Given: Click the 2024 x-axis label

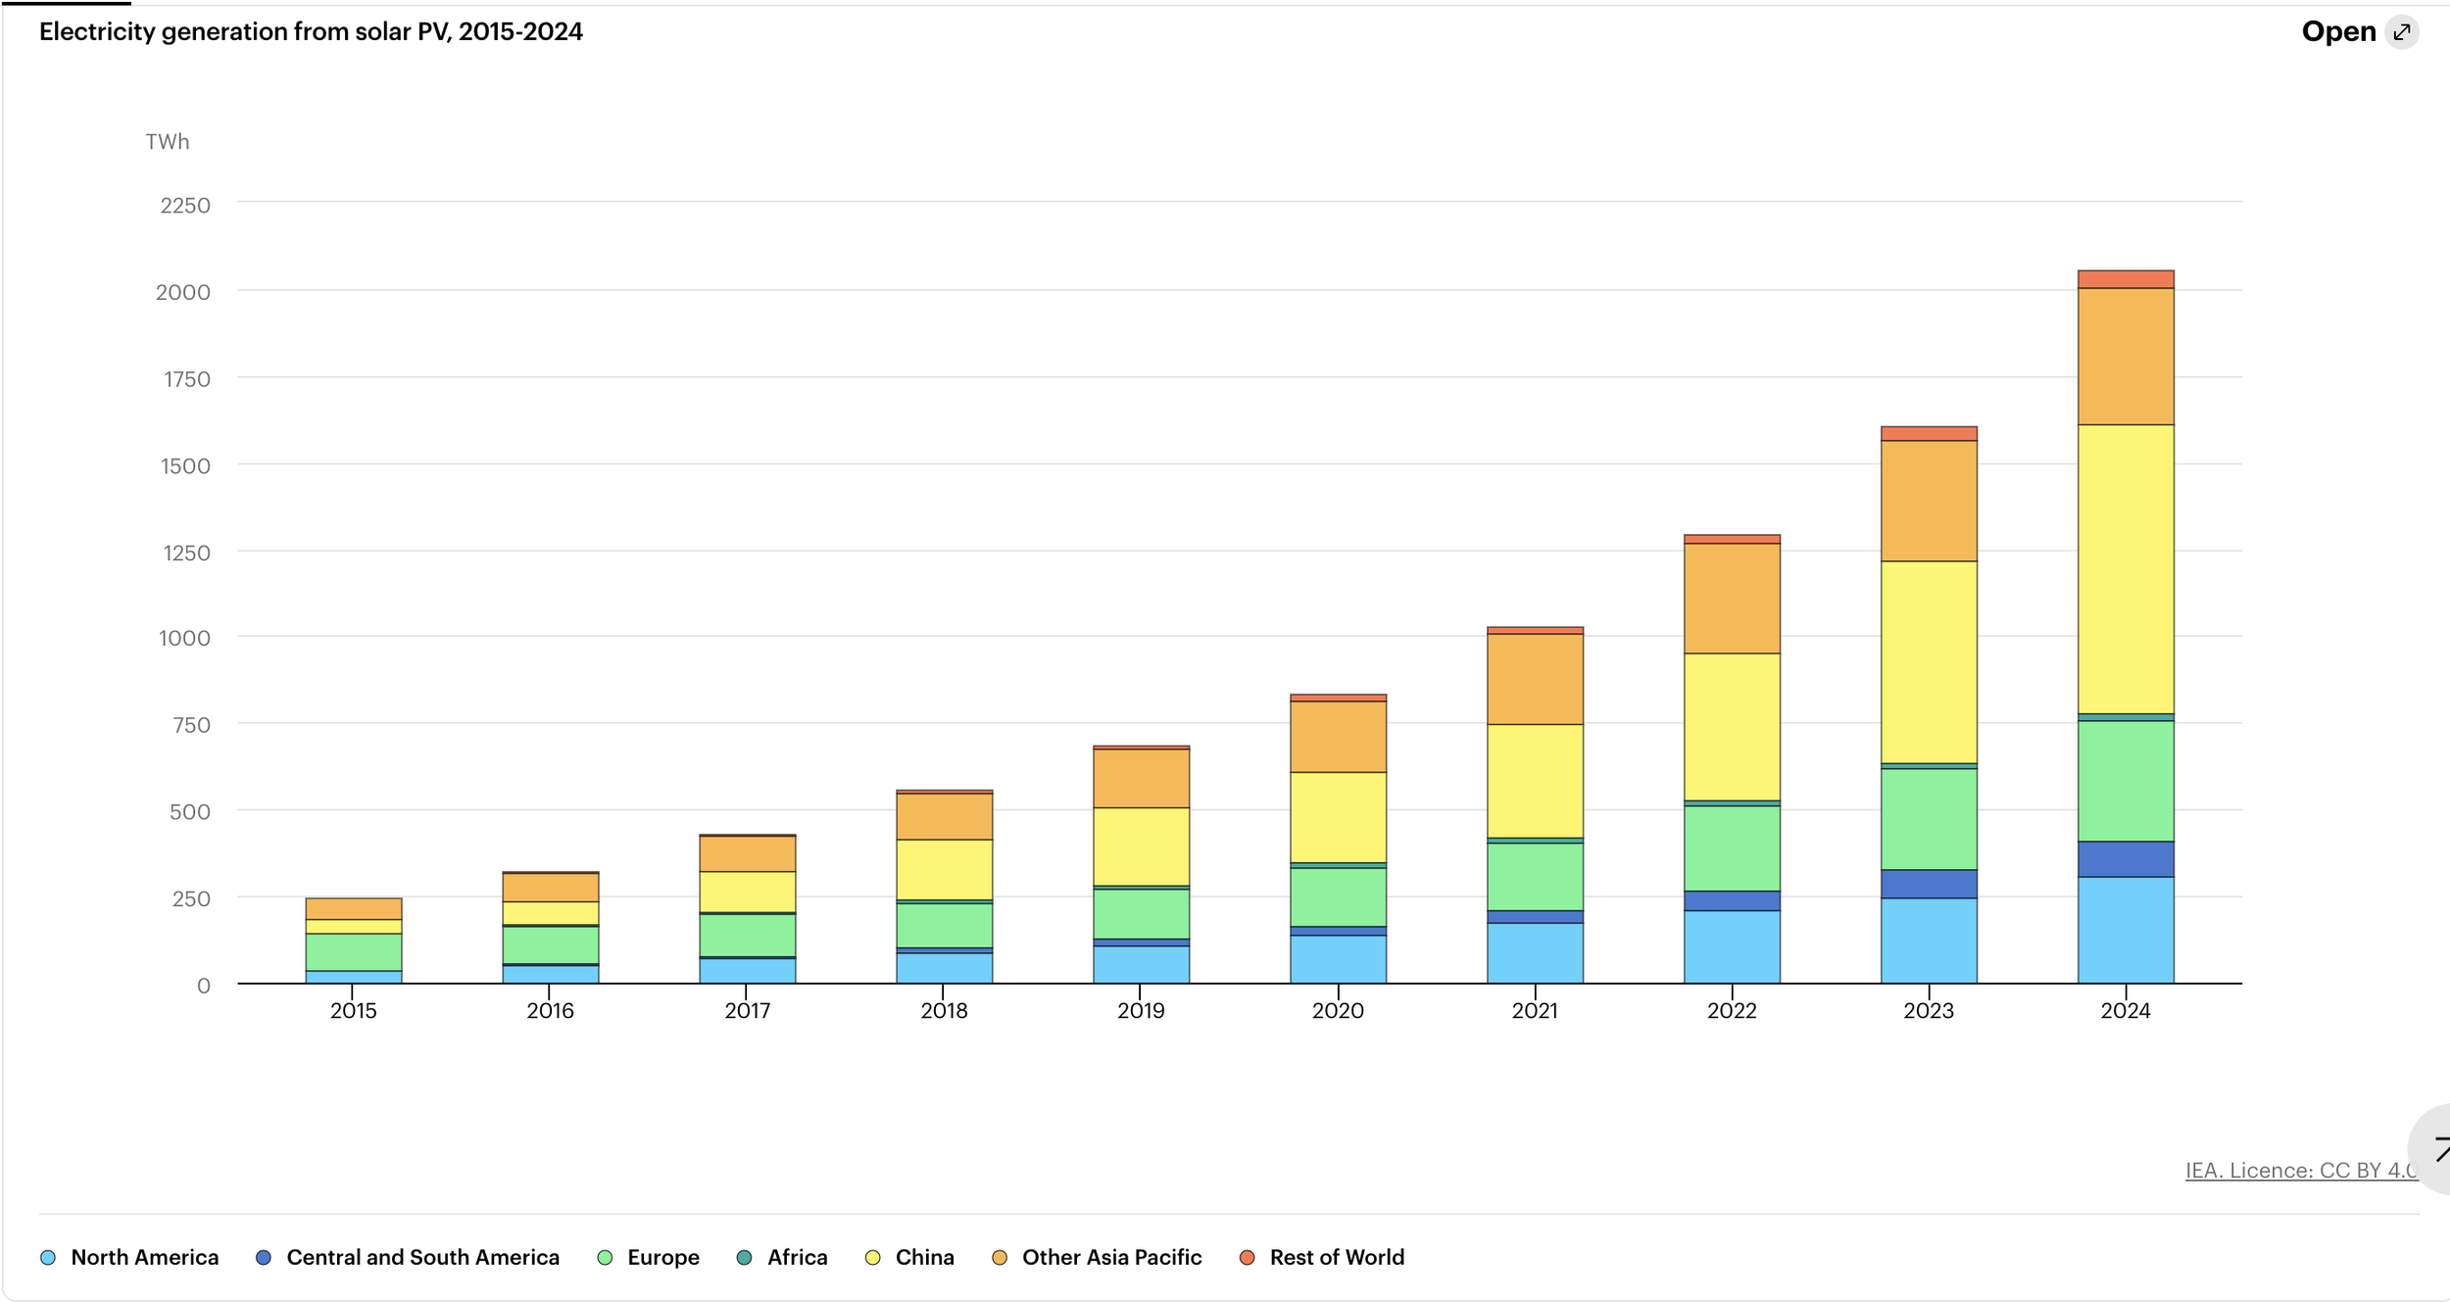Looking at the screenshot, I should [x=2126, y=1010].
